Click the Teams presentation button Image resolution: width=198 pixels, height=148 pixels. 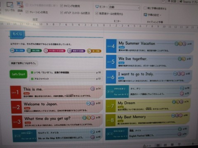tap(189, 2)
